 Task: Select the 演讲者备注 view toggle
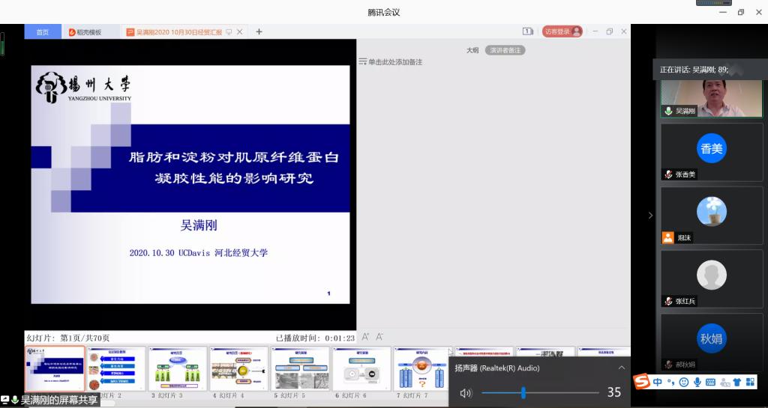505,50
